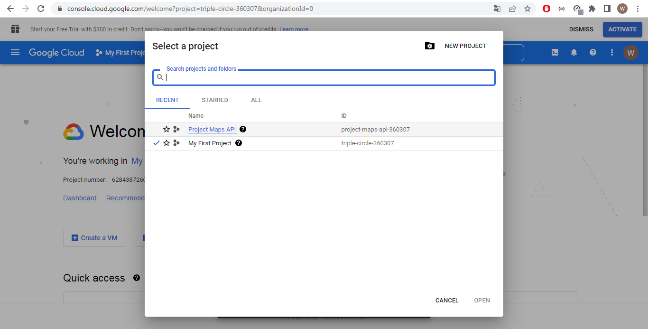
Task: Open the Google Cloud hamburger navigation menu
Action: pyautogui.click(x=15, y=52)
